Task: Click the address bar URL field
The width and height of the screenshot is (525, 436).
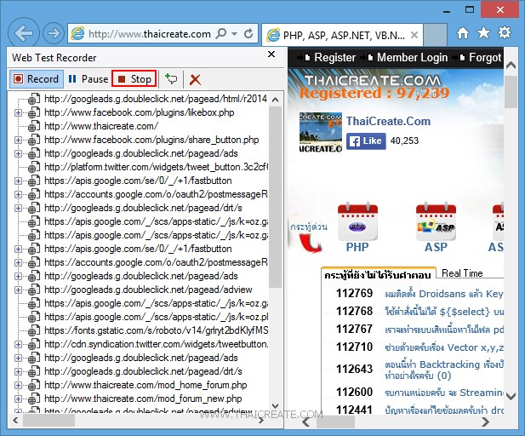Action: point(149,34)
